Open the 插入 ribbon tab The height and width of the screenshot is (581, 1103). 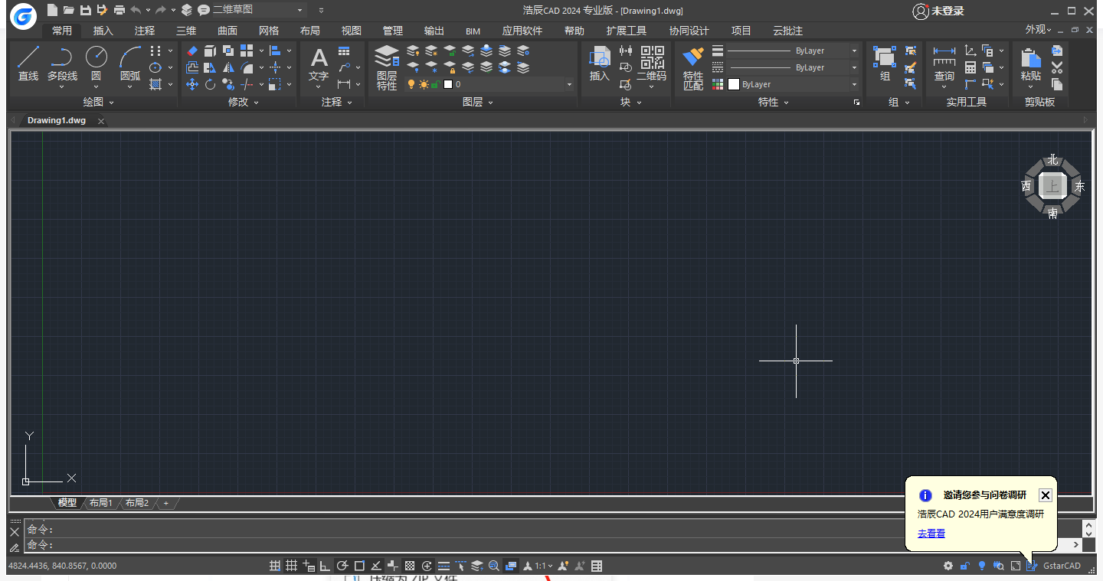click(103, 31)
